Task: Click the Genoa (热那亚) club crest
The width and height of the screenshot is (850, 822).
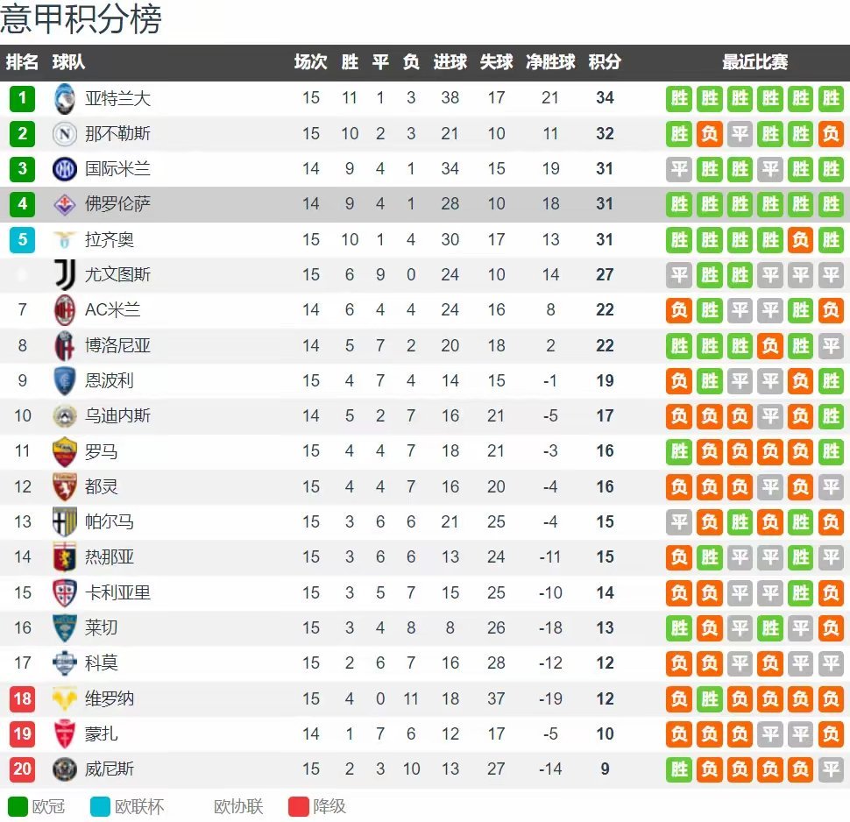Action: tap(65, 557)
